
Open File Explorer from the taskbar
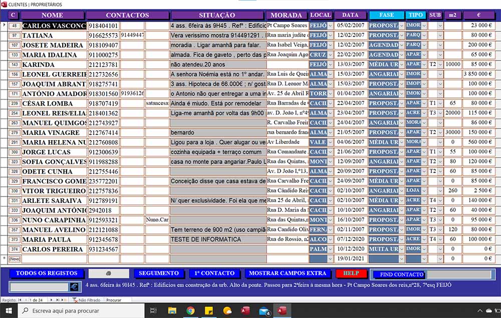click(x=172, y=310)
